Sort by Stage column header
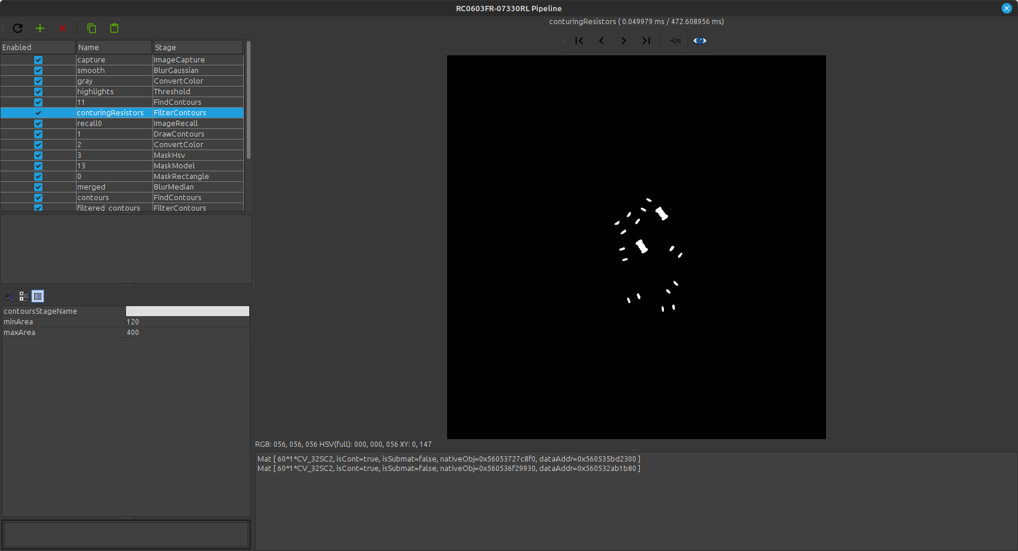 pyautogui.click(x=198, y=47)
